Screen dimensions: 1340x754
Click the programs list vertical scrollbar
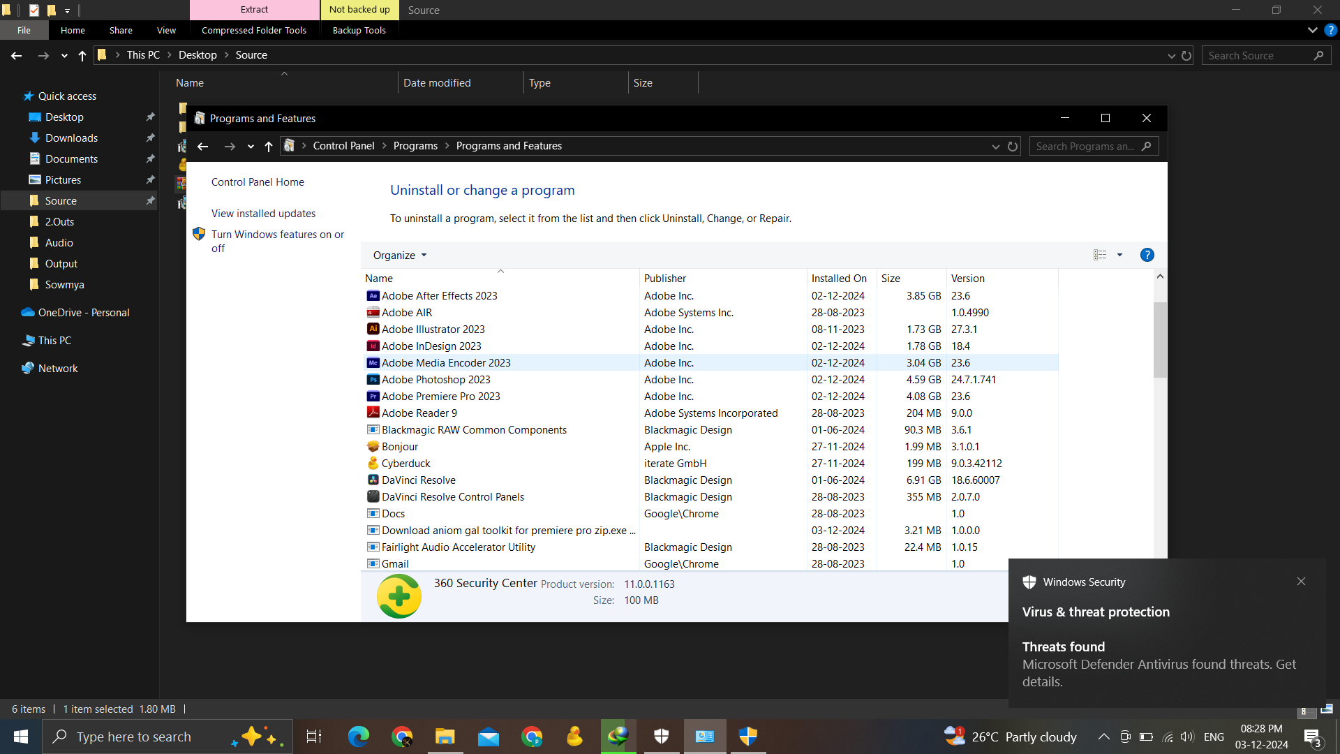1160,339
